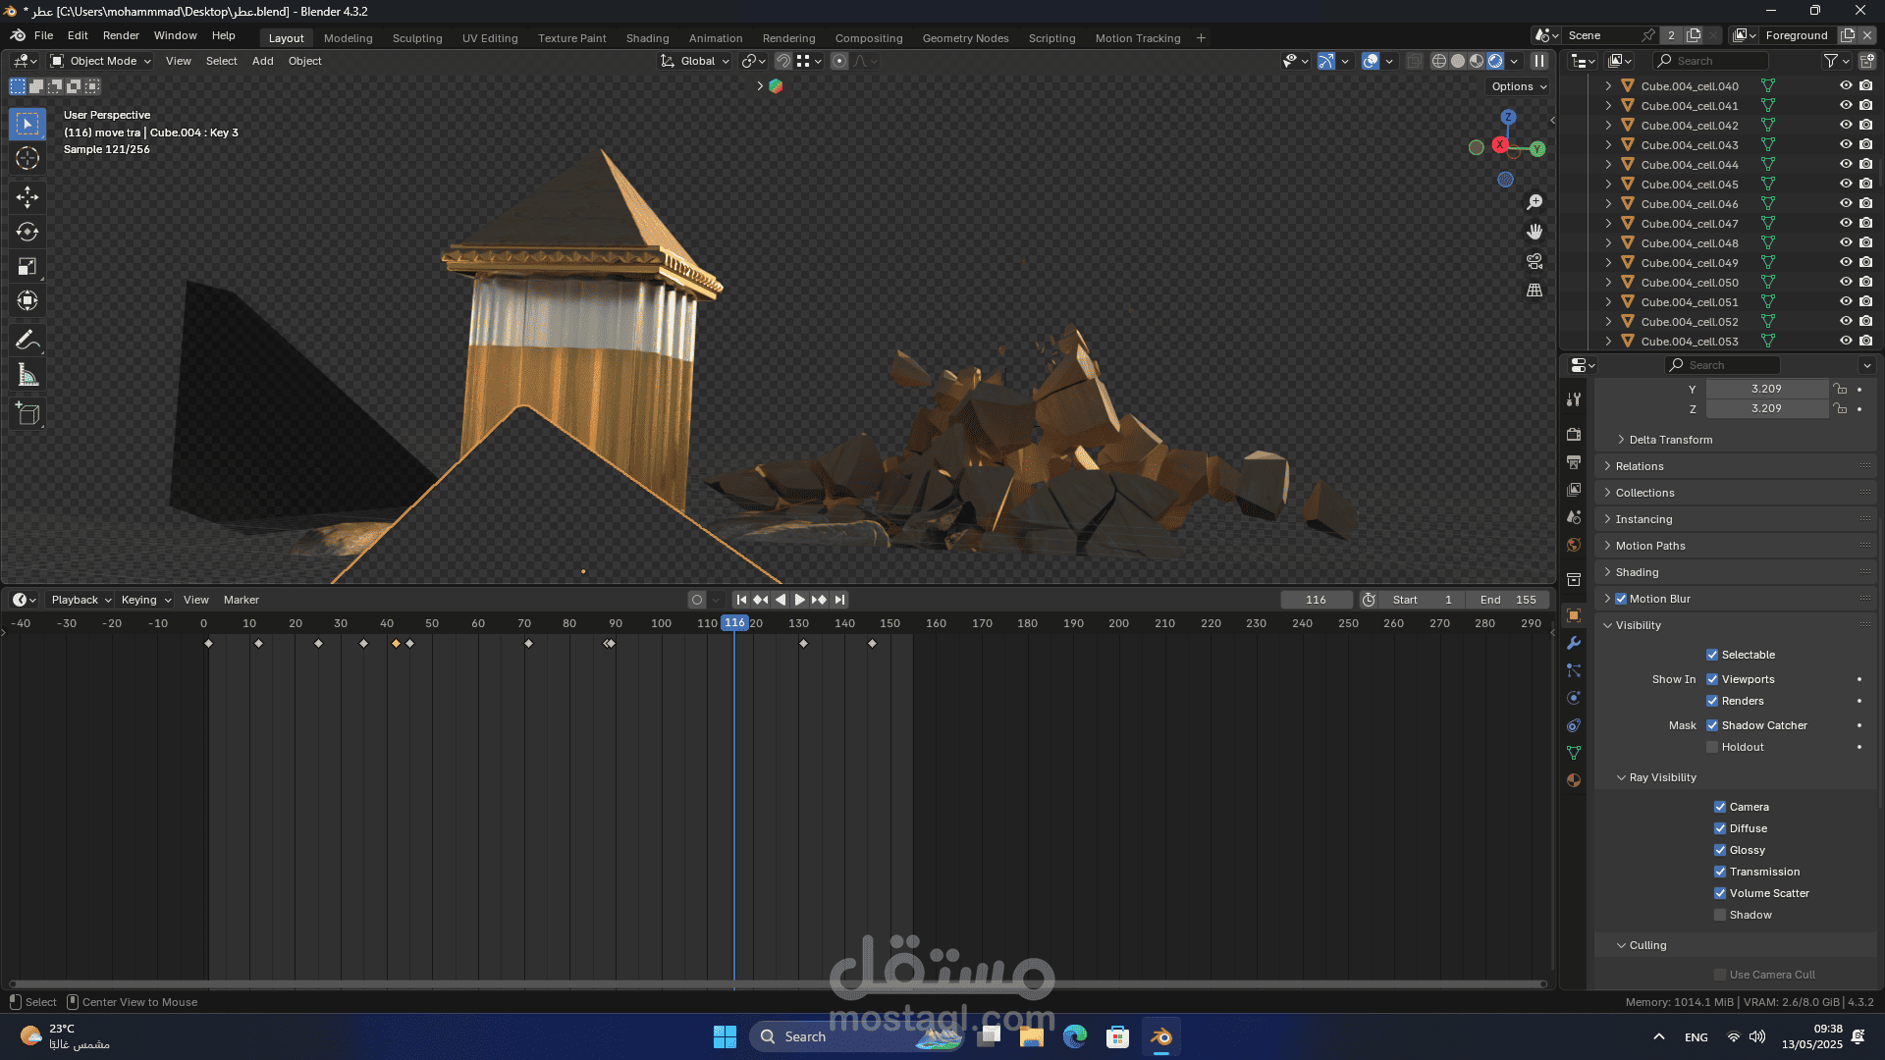Select the Move tool in toolbar

pyautogui.click(x=27, y=197)
